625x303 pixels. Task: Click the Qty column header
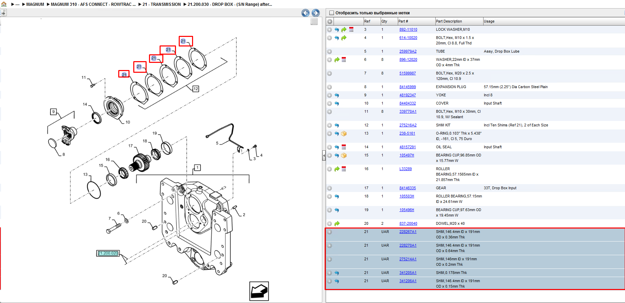click(389, 21)
